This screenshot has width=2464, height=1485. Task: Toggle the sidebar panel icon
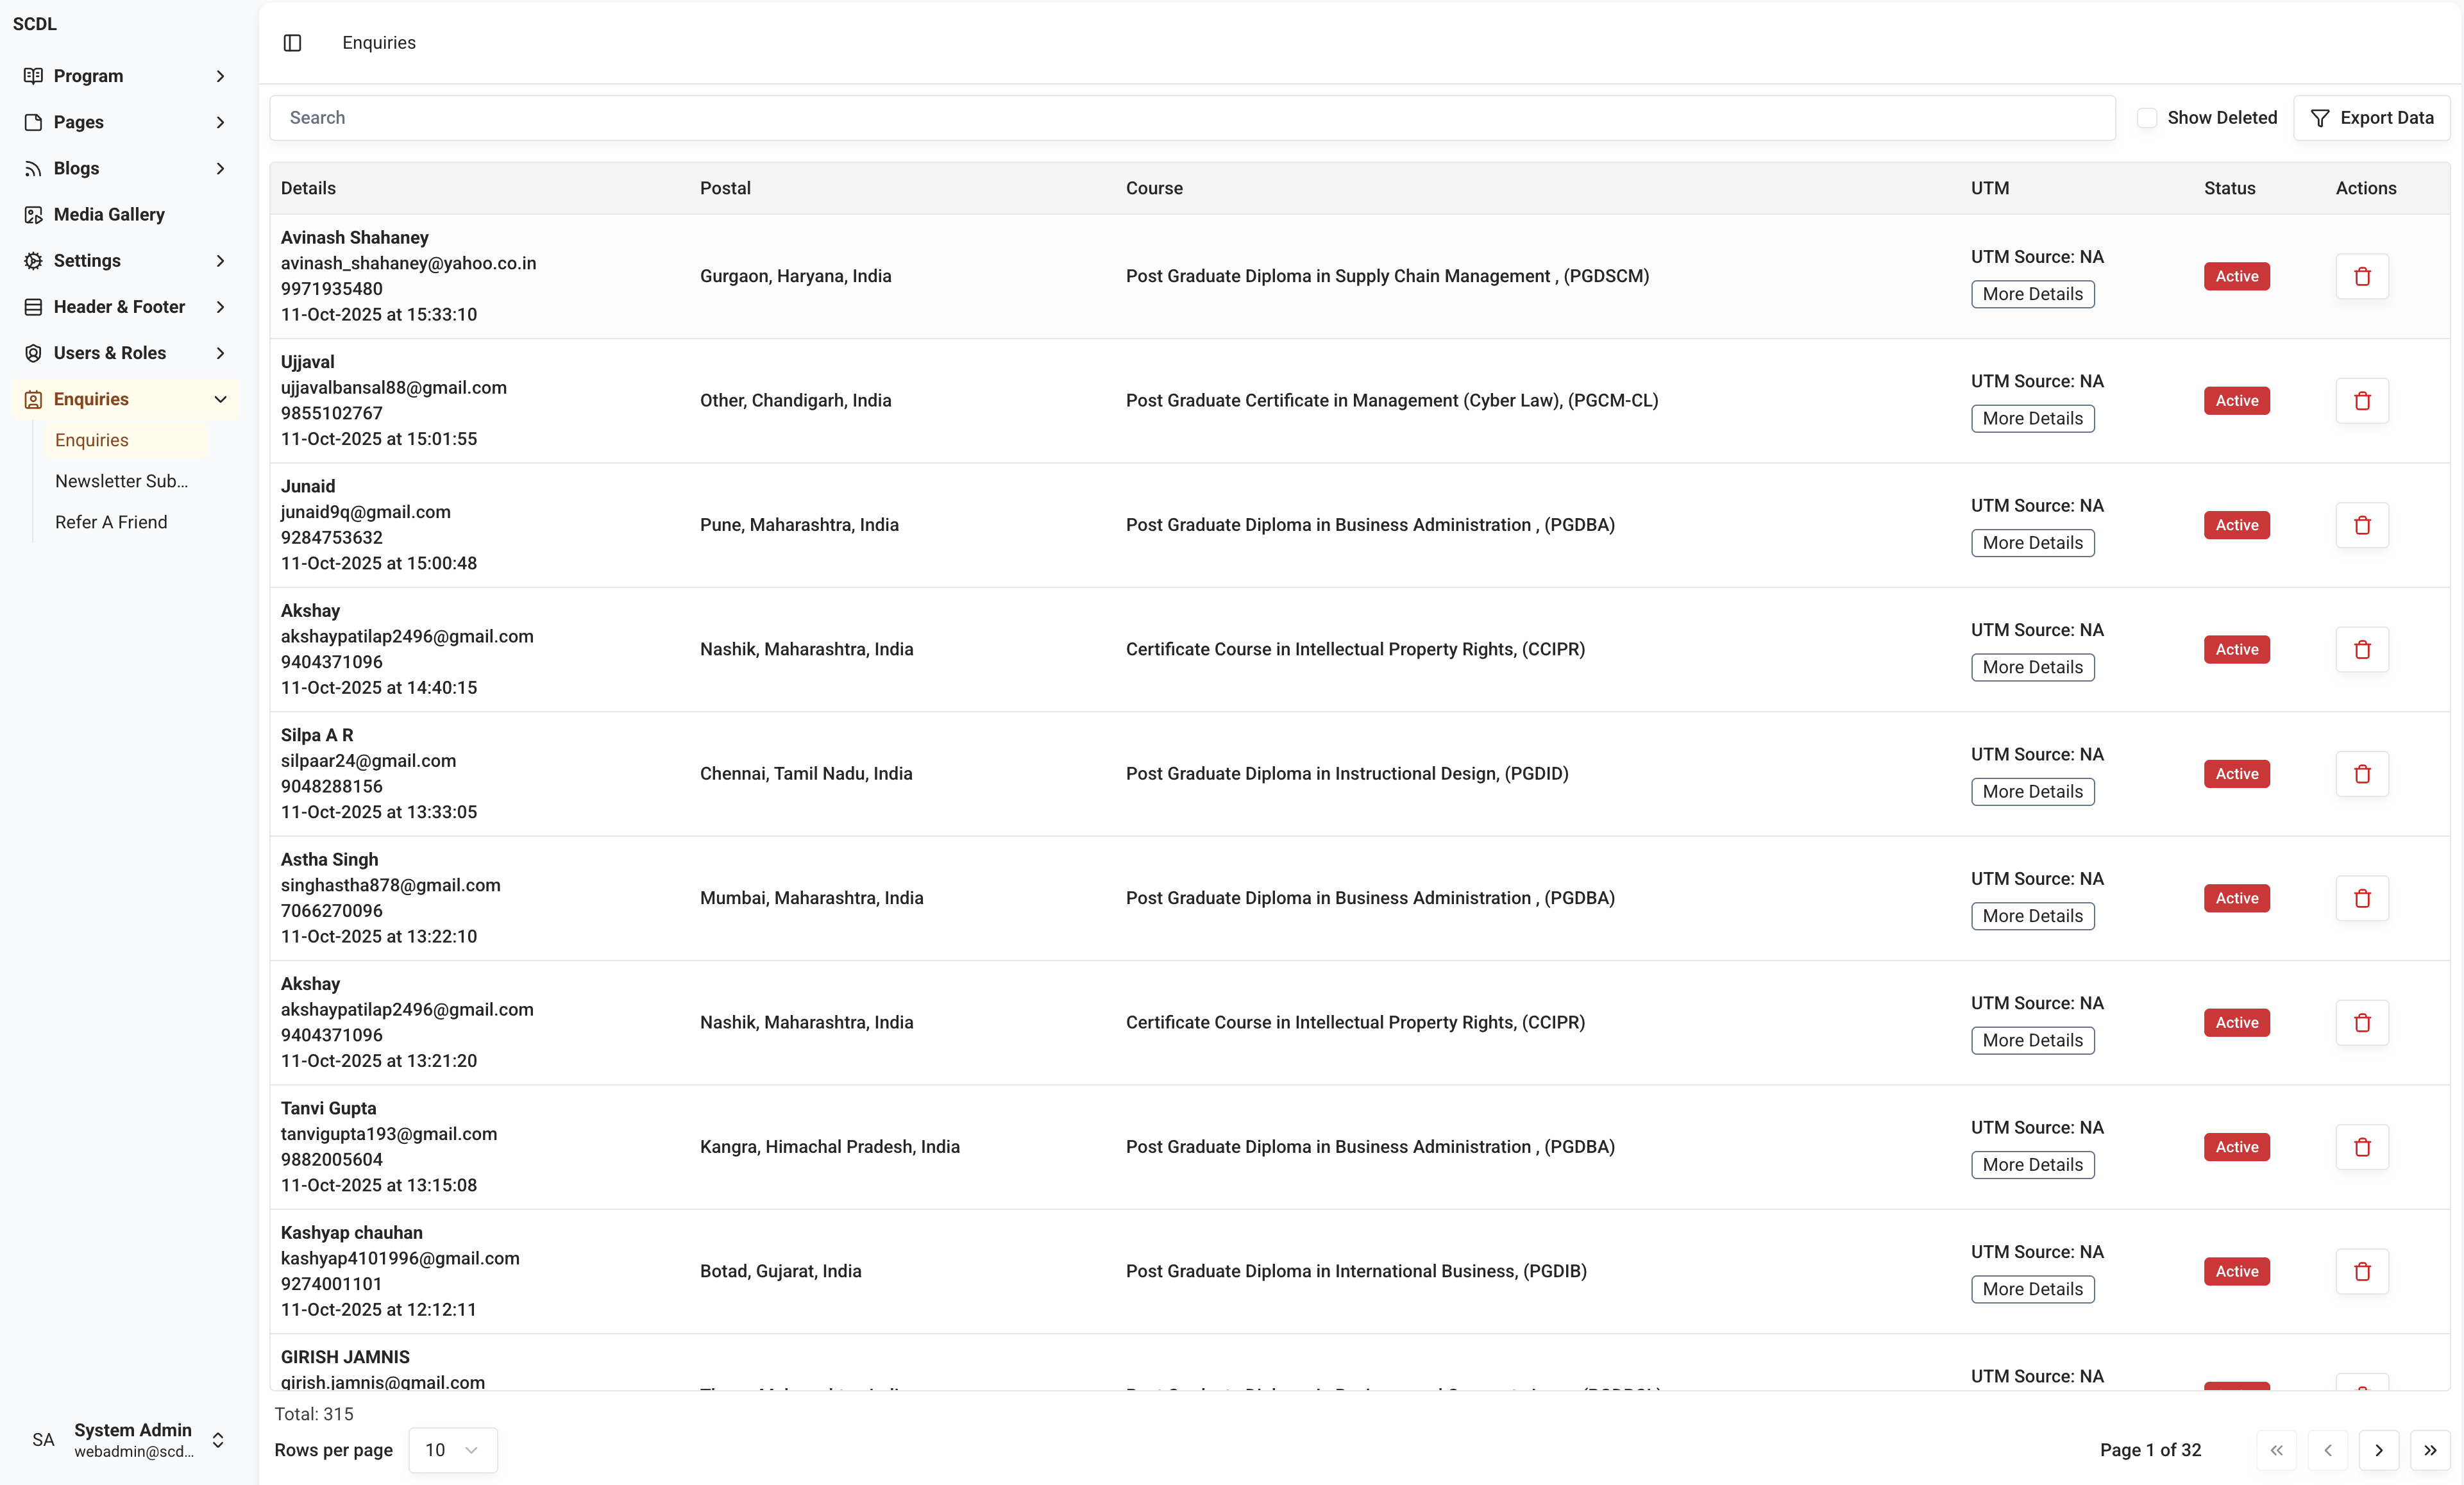click(292, 43)
